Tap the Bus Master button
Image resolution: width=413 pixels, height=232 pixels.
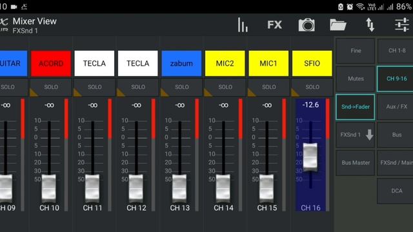click(x=356, y=163)
